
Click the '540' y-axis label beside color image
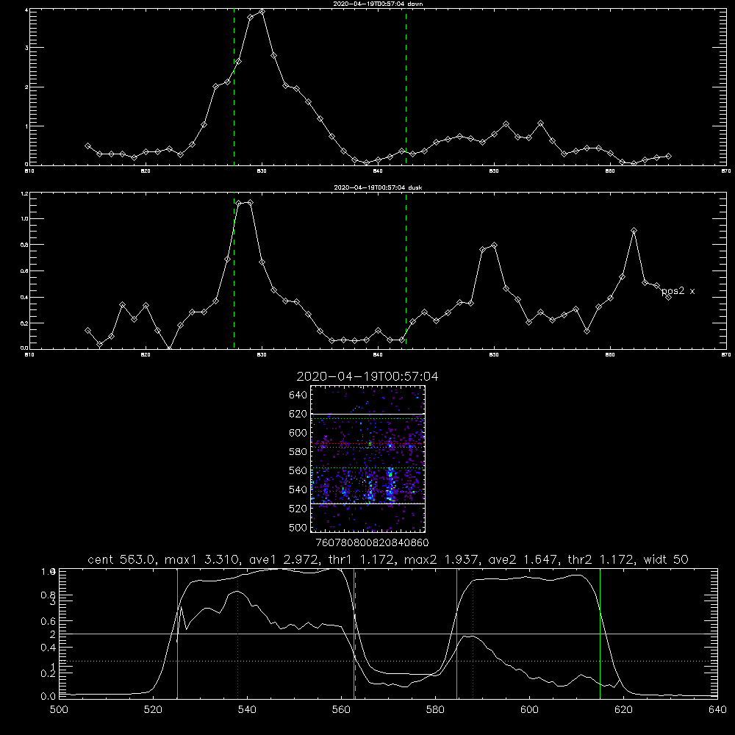click(x=298, y=490)
